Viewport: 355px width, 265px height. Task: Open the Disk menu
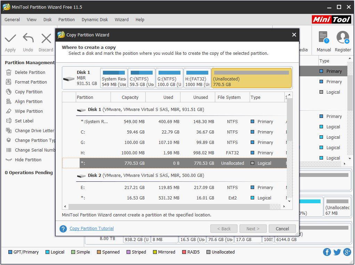(48, 20)
